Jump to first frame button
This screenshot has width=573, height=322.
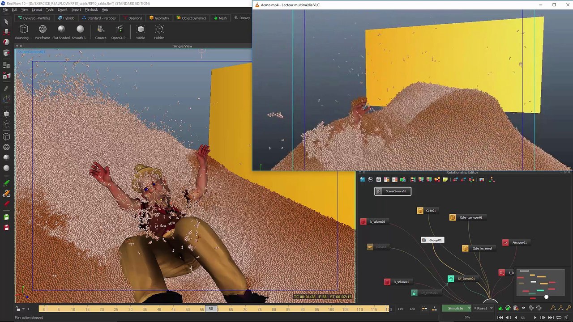[500, 318]
